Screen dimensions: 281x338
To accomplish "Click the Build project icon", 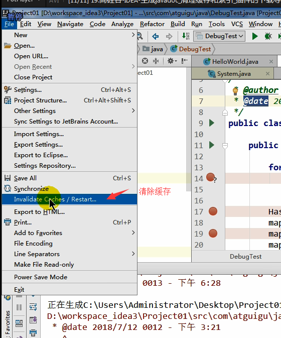I will click(x=186, y=36).
